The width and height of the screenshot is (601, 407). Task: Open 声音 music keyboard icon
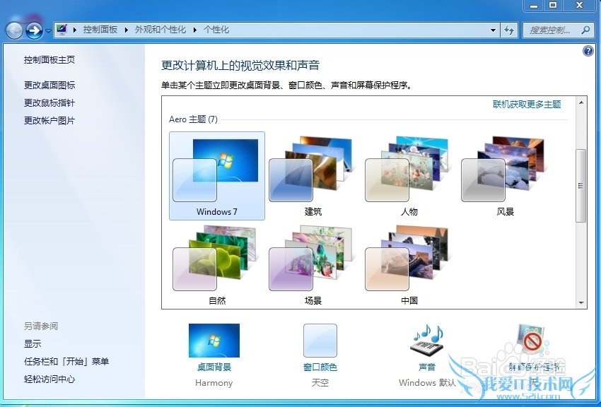click(x=427, y=339)
